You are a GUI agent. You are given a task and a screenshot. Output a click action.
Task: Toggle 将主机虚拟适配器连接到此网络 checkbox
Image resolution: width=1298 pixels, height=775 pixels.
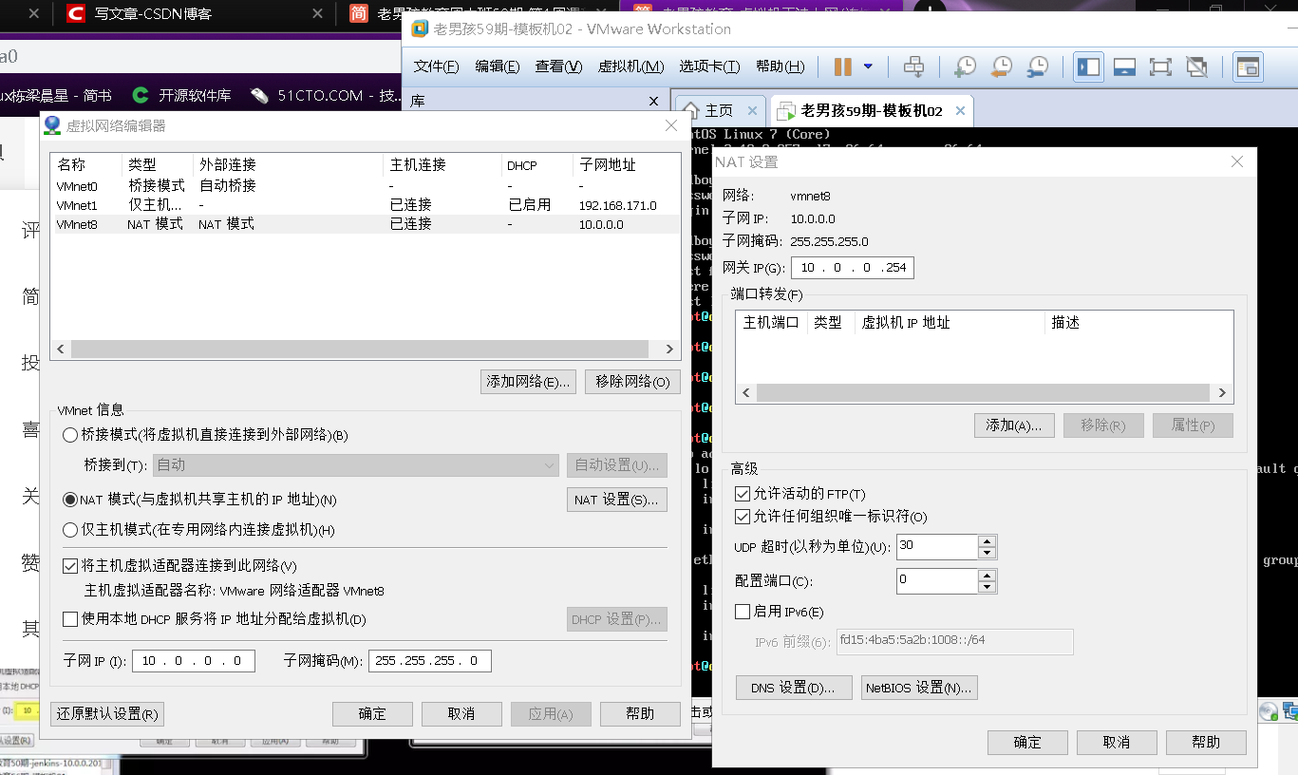[x=70, y=566]
